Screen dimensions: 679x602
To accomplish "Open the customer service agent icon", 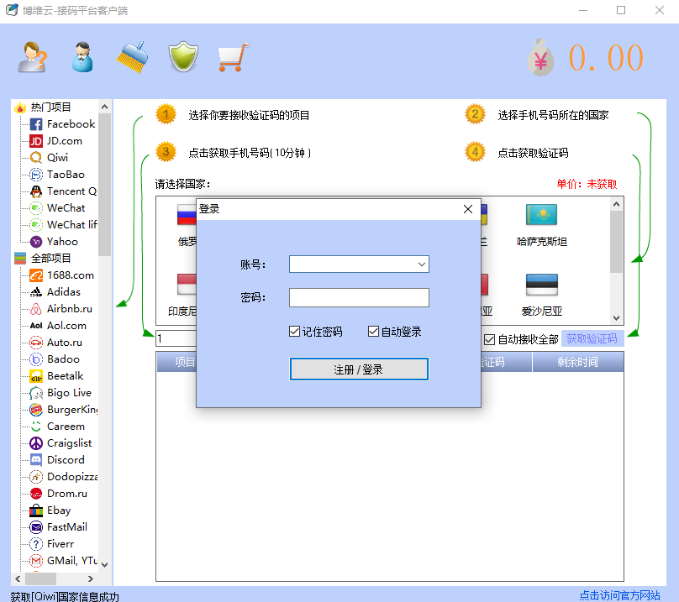I will point(82,57).
